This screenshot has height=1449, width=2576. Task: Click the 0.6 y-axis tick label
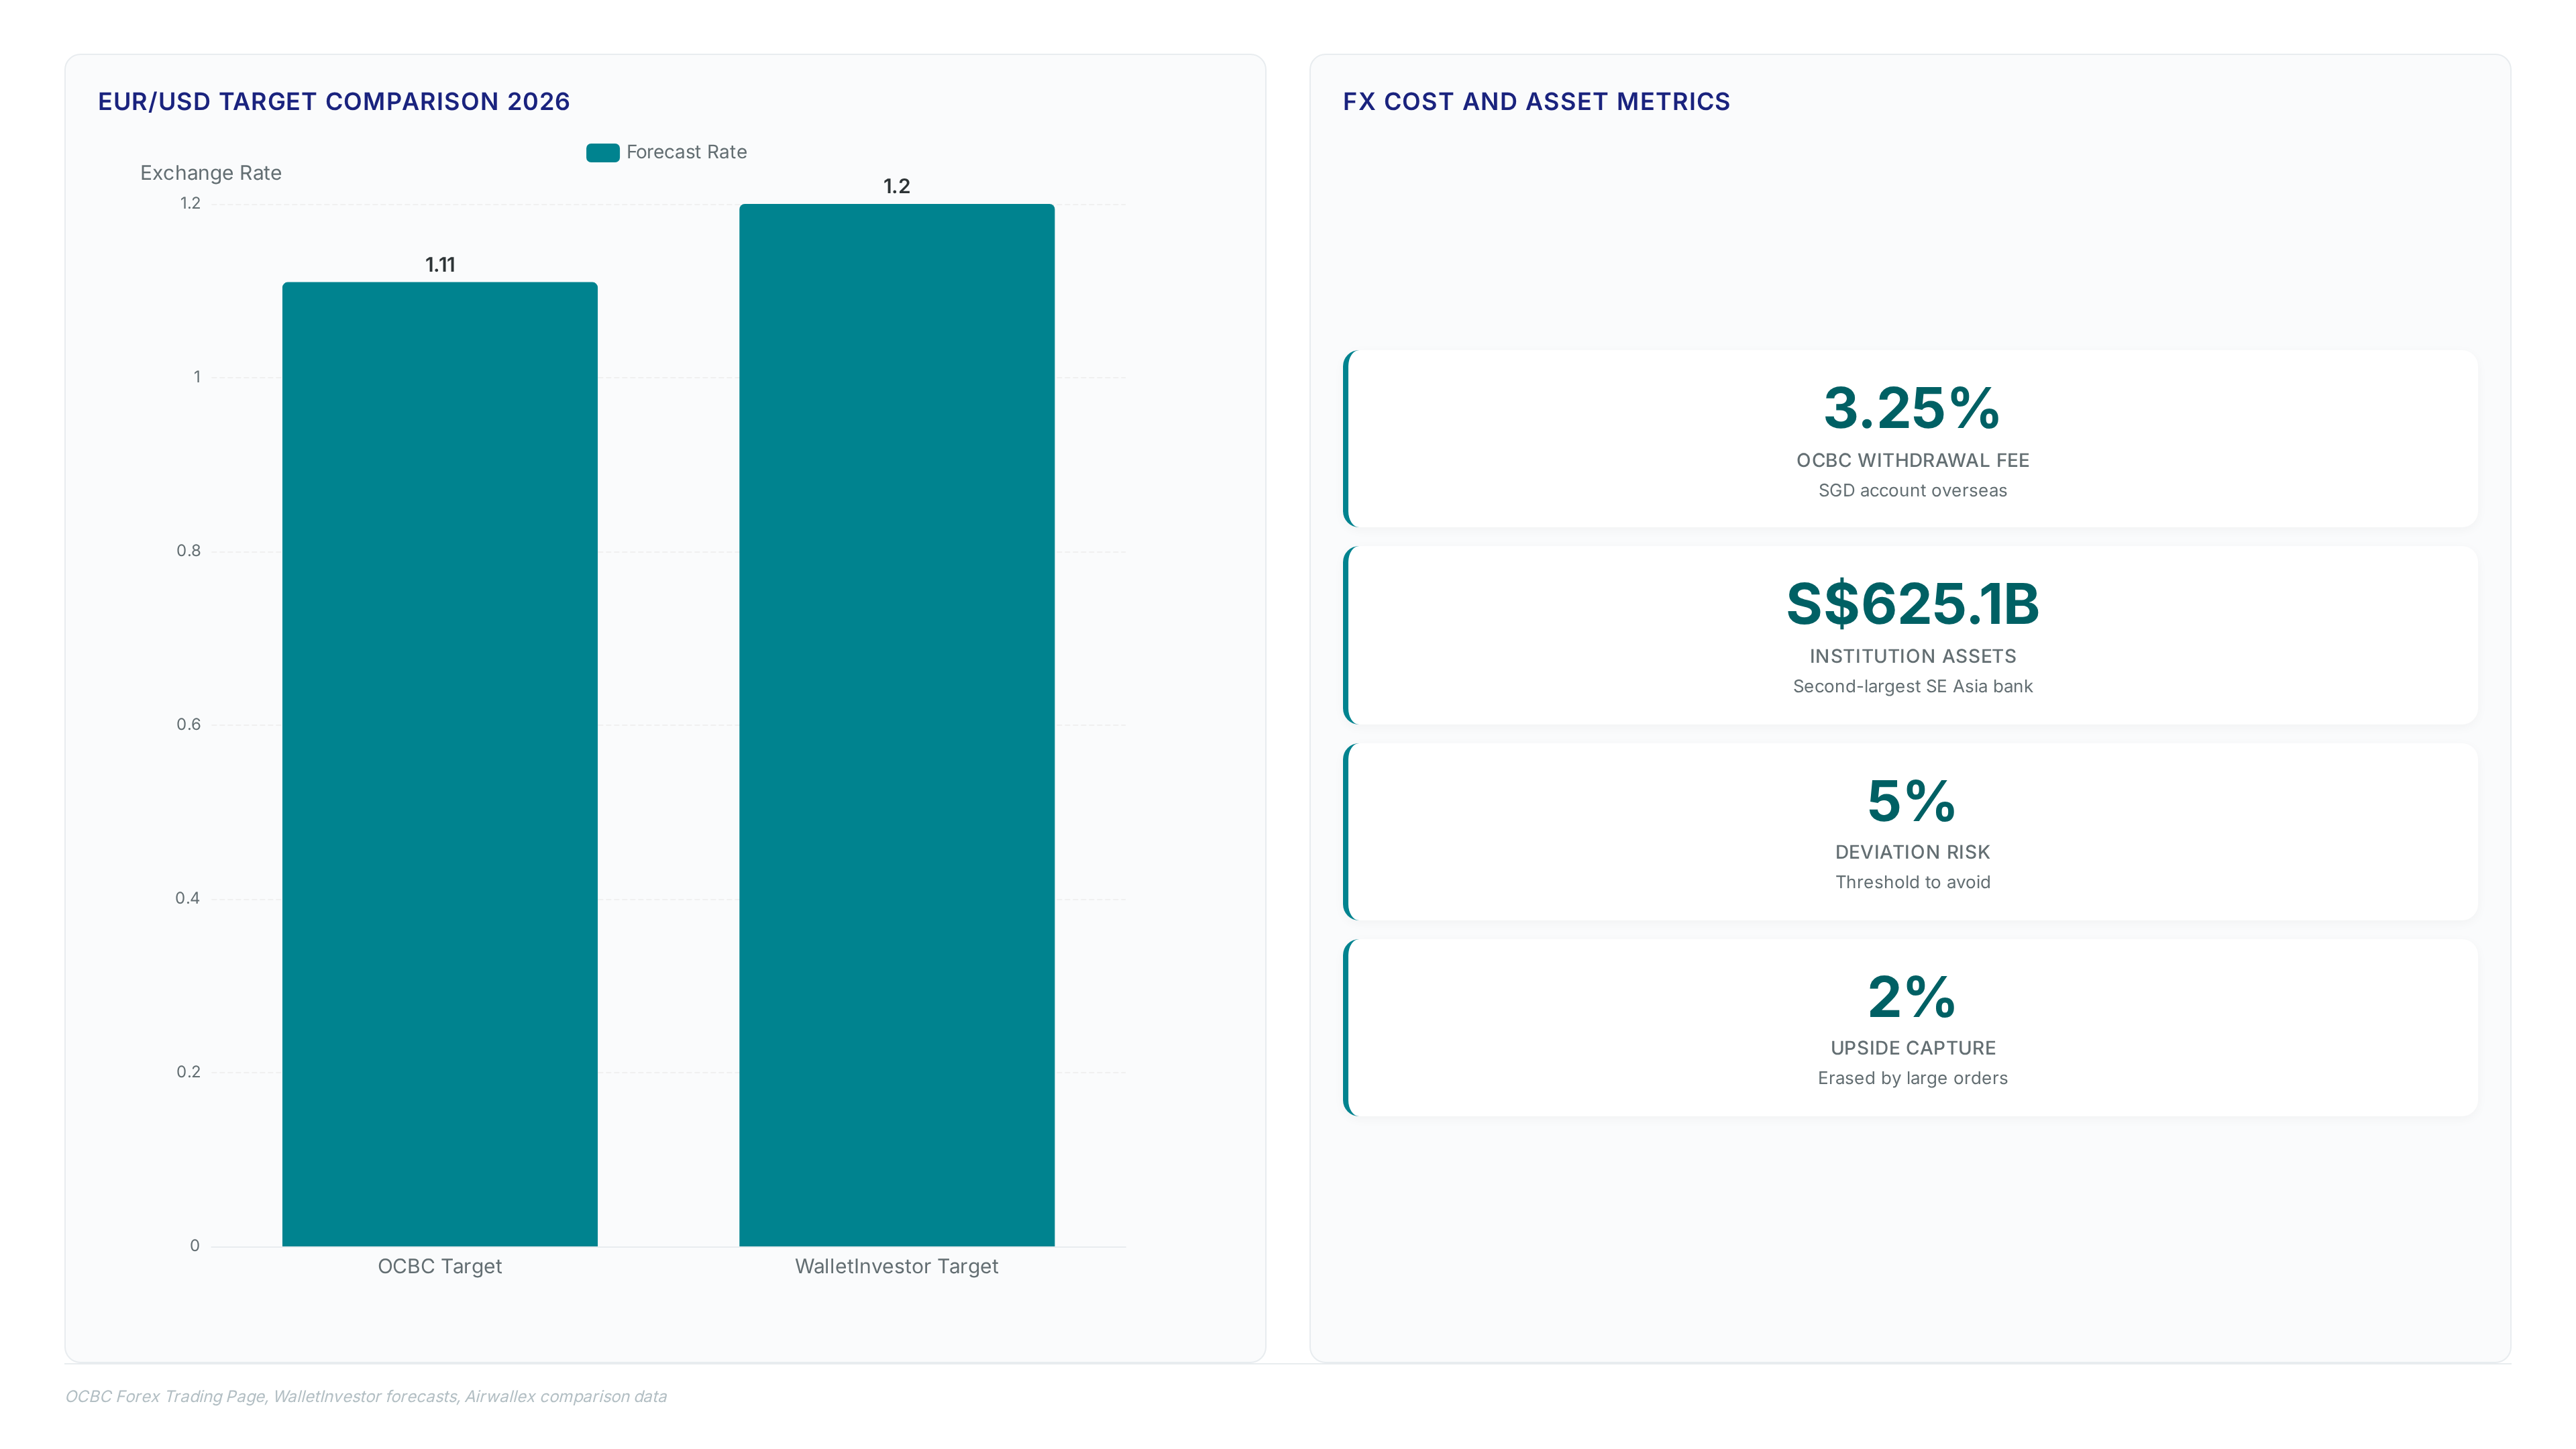point(188,725)
